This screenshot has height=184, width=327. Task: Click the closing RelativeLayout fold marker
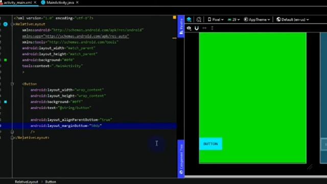point(12,137)
